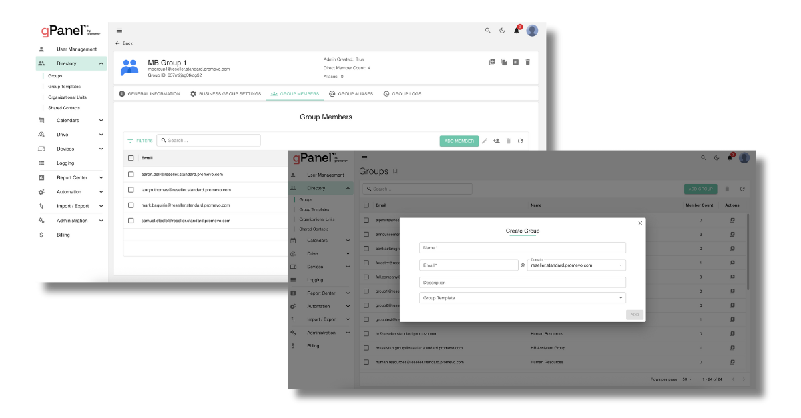The width and height of the screenshot is (801, 418).
Task: Click the Back arrow link
Action: tap(124, 43)
